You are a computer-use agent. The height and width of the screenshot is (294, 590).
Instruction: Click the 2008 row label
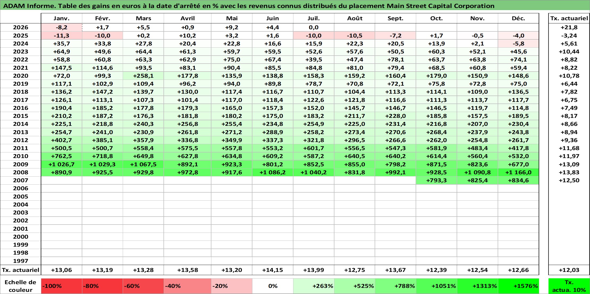(21, 172)
